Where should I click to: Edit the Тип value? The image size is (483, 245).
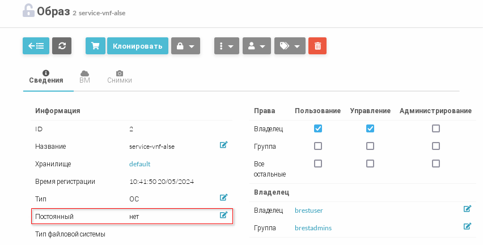pyautogui.click(x=223, y=197)
